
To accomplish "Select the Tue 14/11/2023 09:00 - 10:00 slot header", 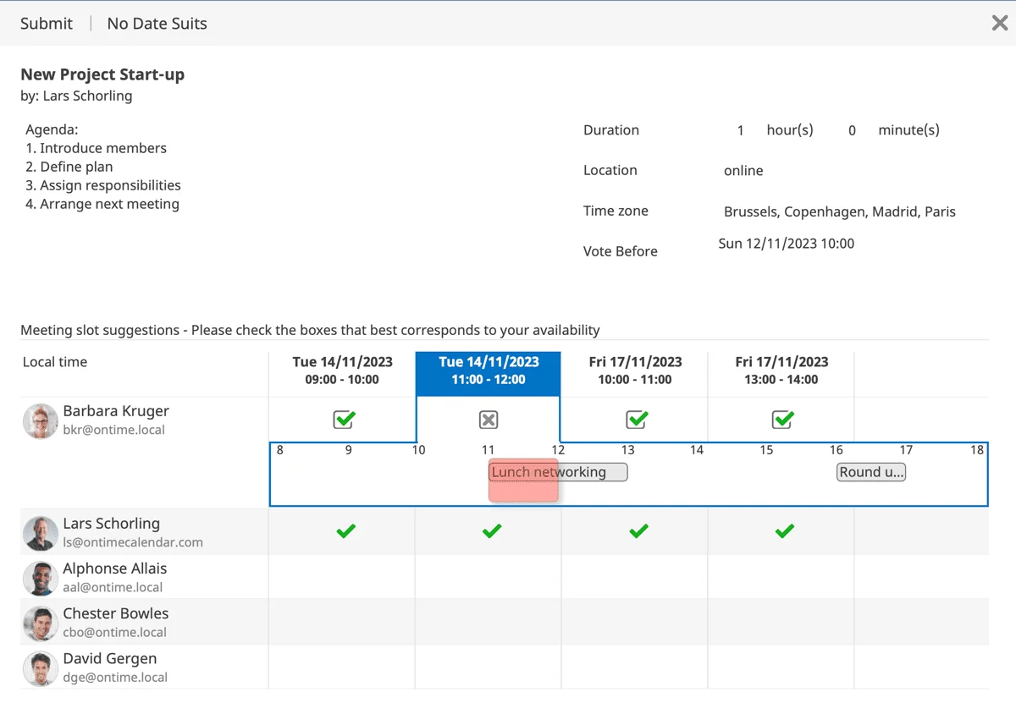I will (x=343, y=371).
